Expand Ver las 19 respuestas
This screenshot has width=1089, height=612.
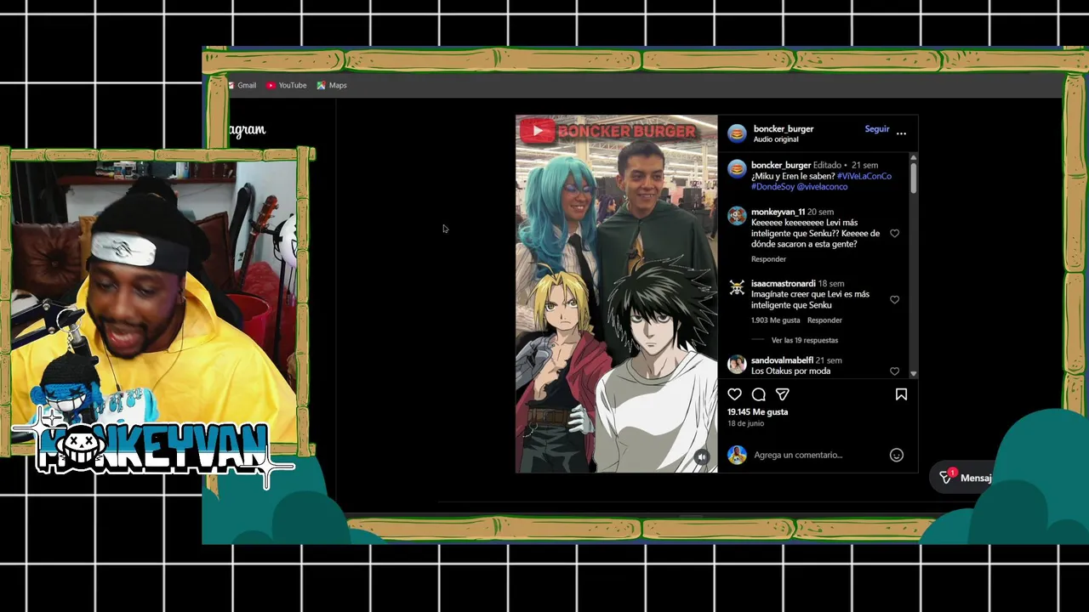(805, 340)
